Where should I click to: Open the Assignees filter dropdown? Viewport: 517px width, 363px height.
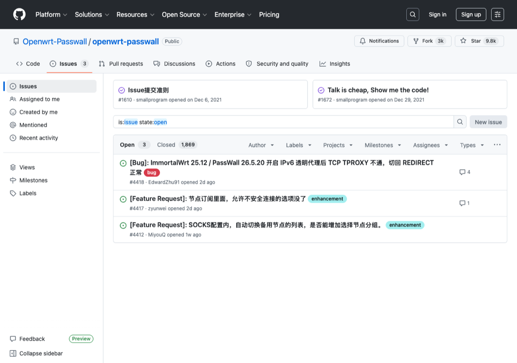point(430,145)
